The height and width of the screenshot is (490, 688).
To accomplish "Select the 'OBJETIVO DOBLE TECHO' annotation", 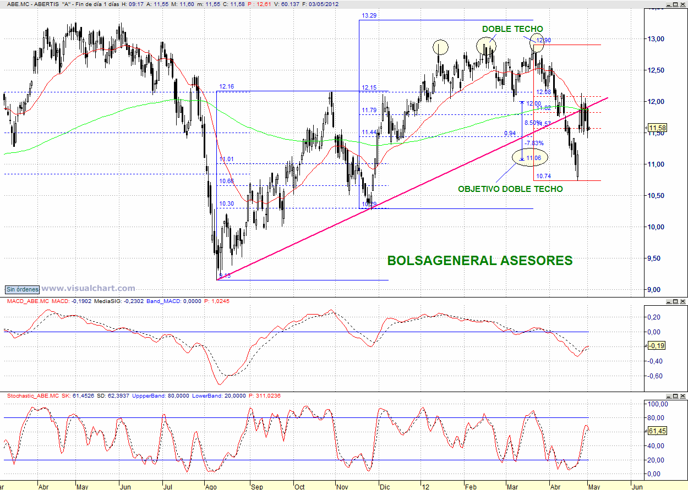I will pyautogui.click(x=510, y=189).
